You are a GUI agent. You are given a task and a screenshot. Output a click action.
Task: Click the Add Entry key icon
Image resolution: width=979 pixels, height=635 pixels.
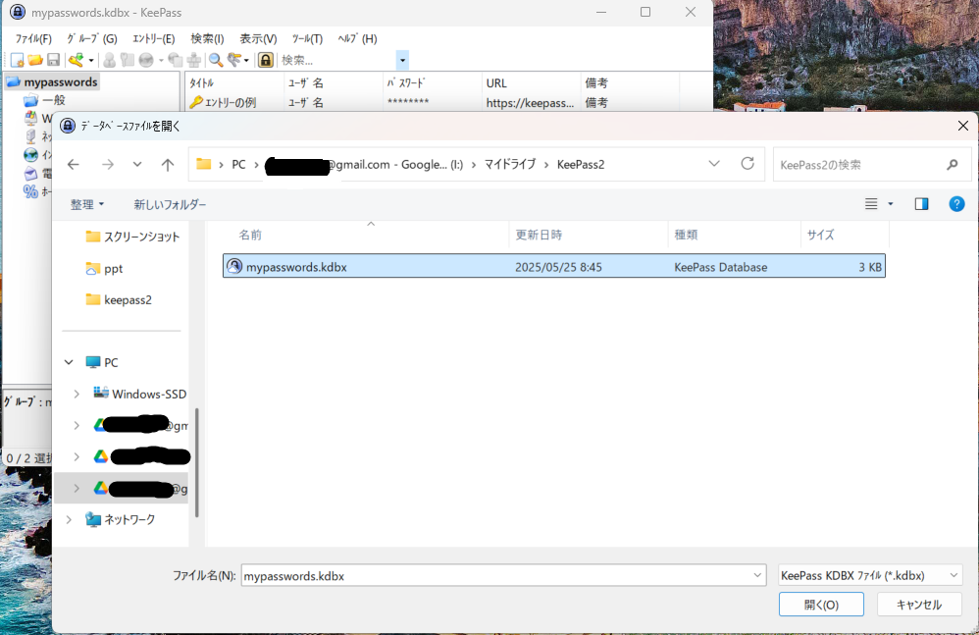click(76, 60)
